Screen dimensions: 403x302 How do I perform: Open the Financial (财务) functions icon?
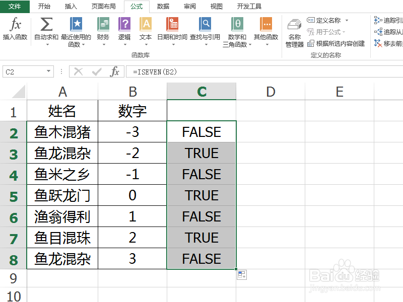point(103,24)
